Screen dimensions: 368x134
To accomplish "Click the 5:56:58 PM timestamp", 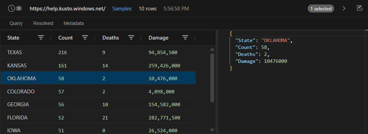I will pyautogui.click(x=176, y=9).
